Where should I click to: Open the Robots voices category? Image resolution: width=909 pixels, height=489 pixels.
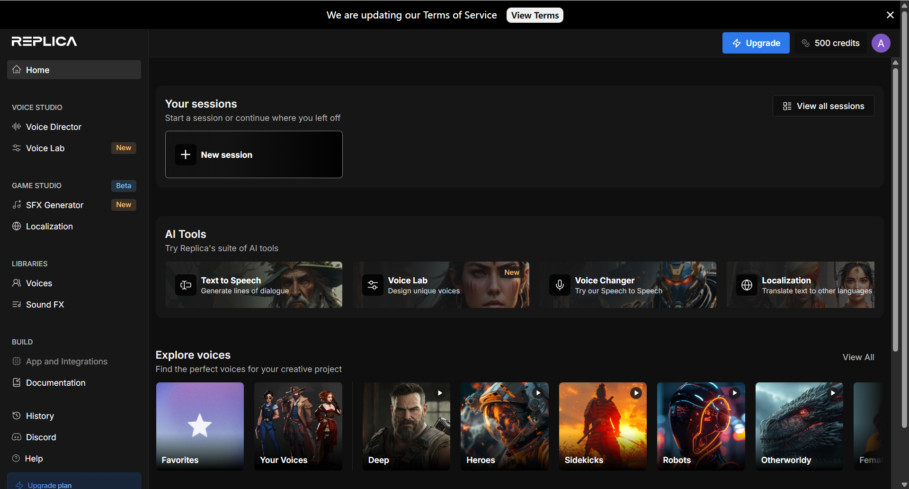tap(701, 426)
